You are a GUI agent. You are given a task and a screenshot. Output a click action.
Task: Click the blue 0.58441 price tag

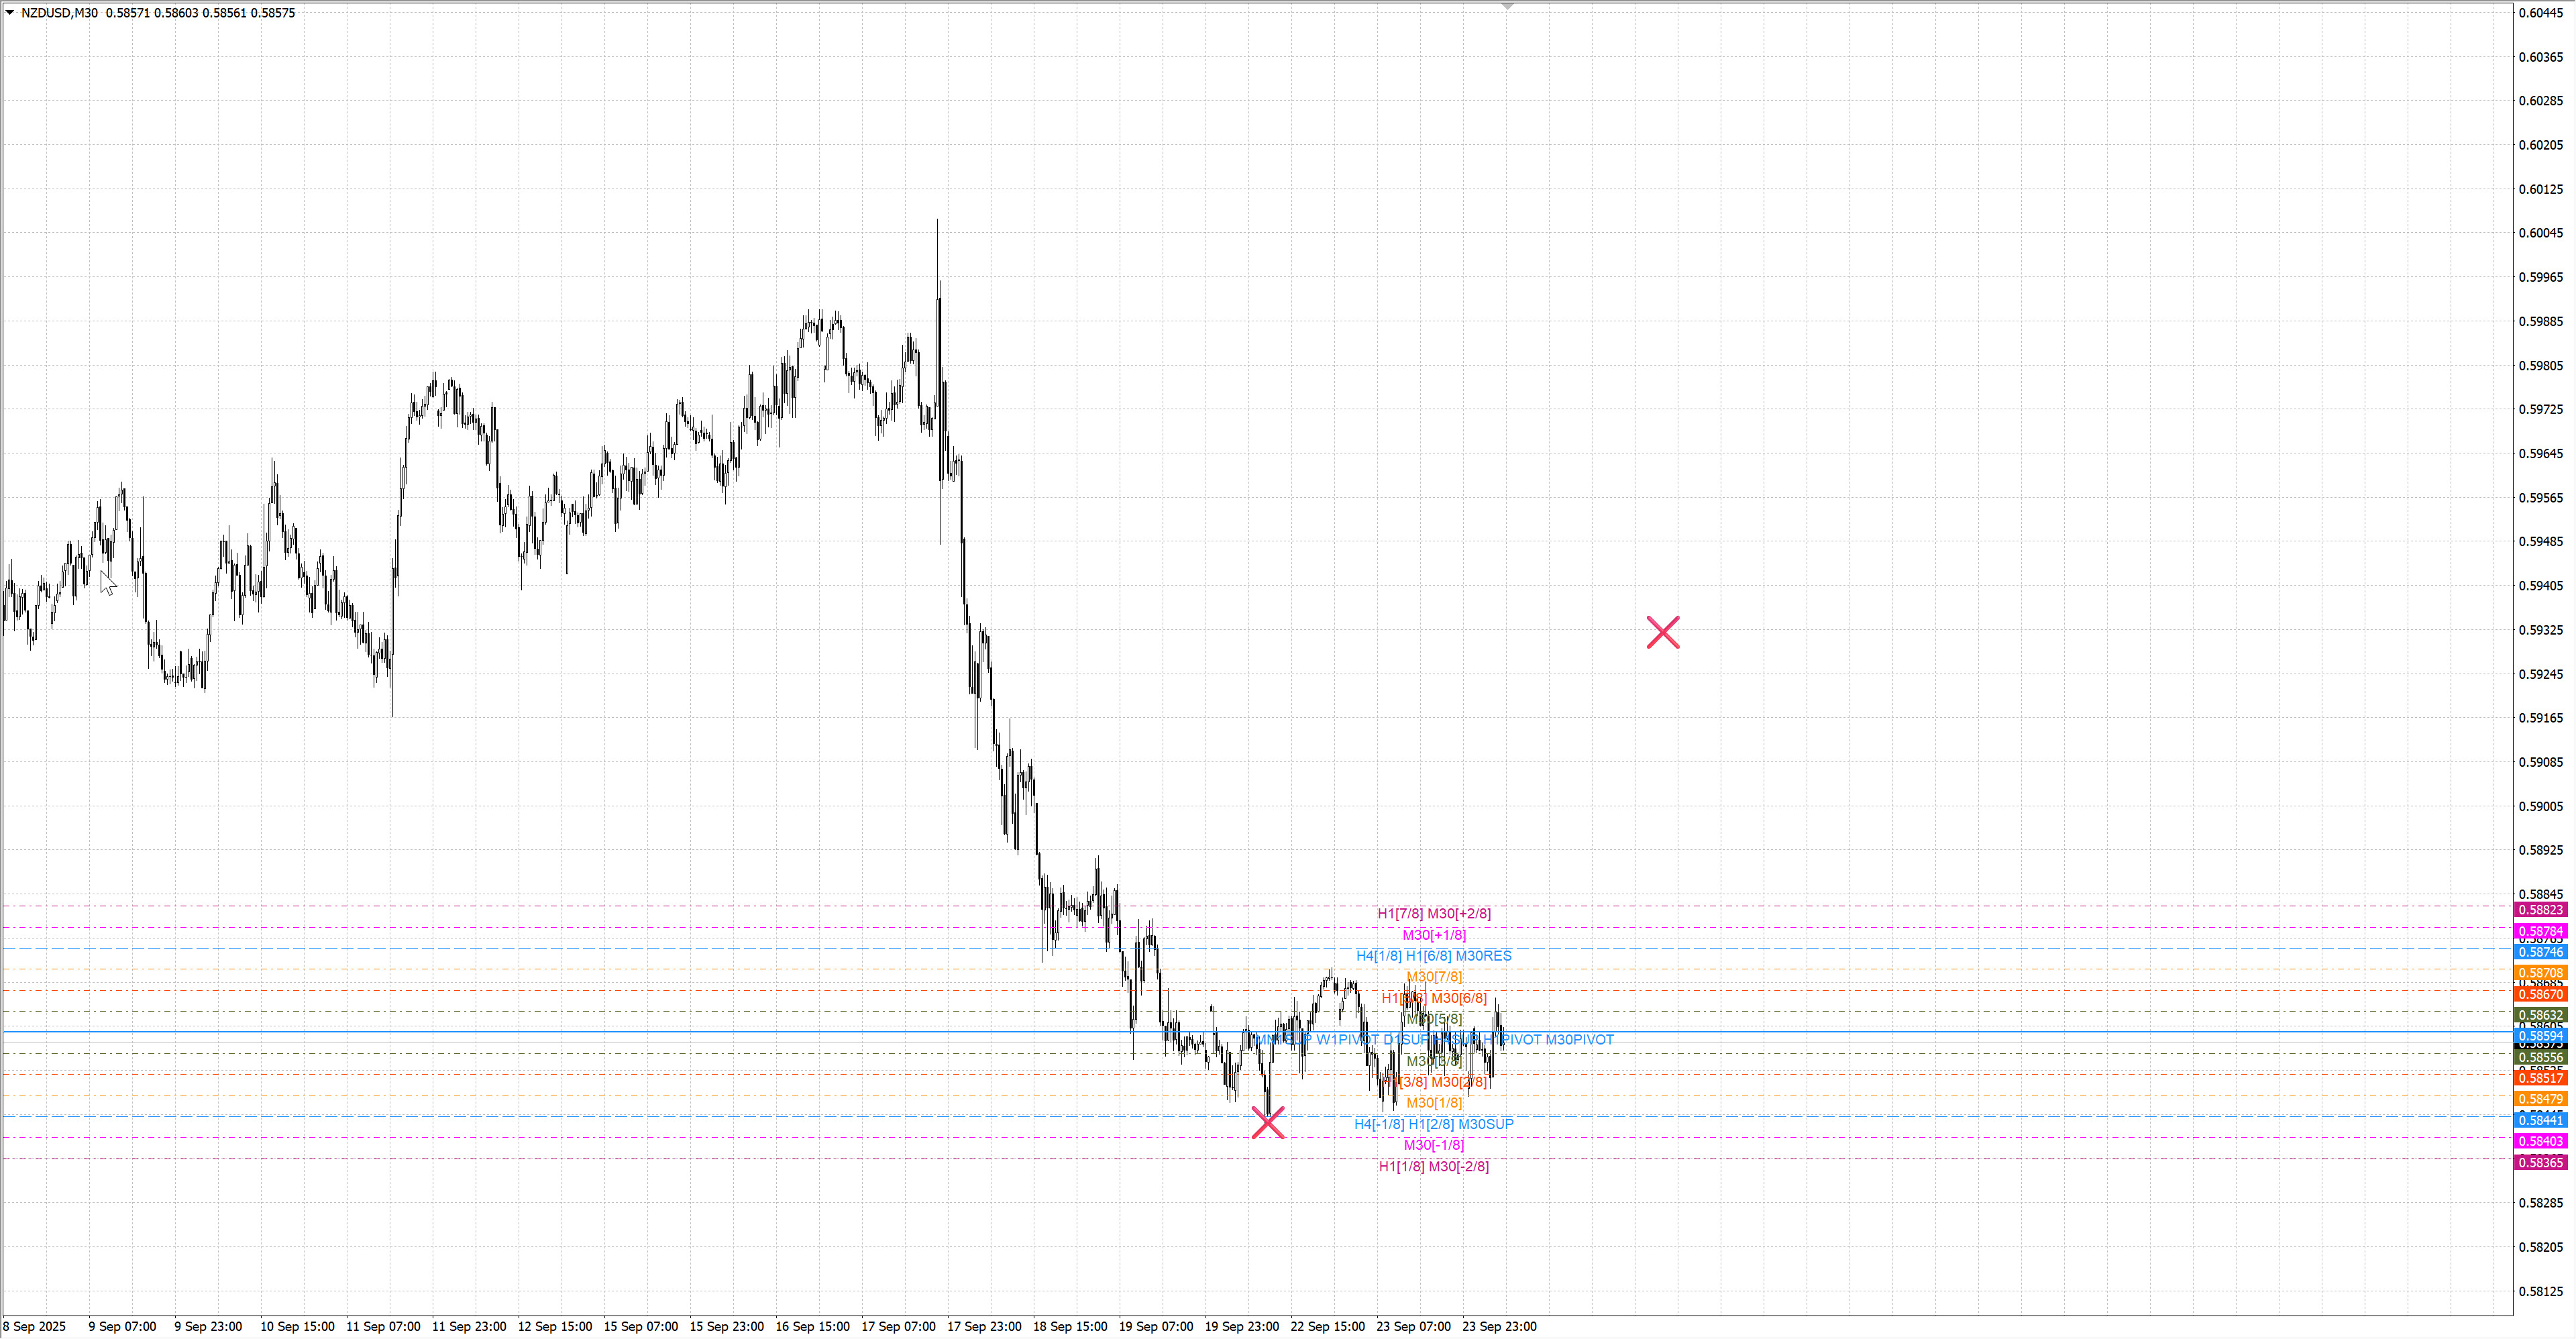[x=2540, y=1120]
